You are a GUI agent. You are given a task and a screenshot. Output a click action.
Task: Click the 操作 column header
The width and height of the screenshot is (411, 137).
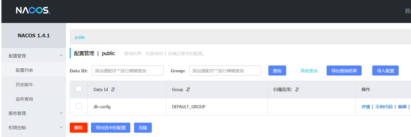click(x=366, y=90)
